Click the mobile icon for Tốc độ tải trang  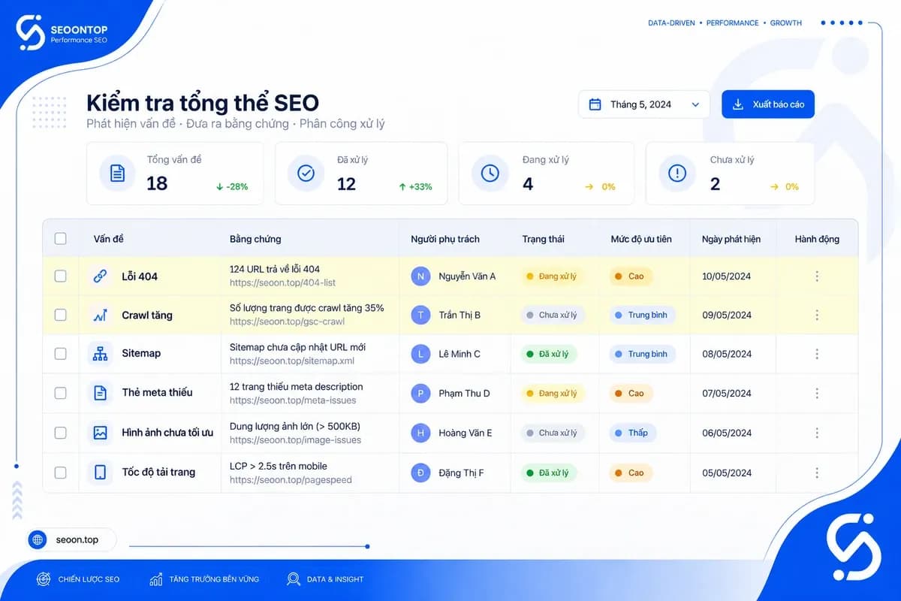[100, 473]
